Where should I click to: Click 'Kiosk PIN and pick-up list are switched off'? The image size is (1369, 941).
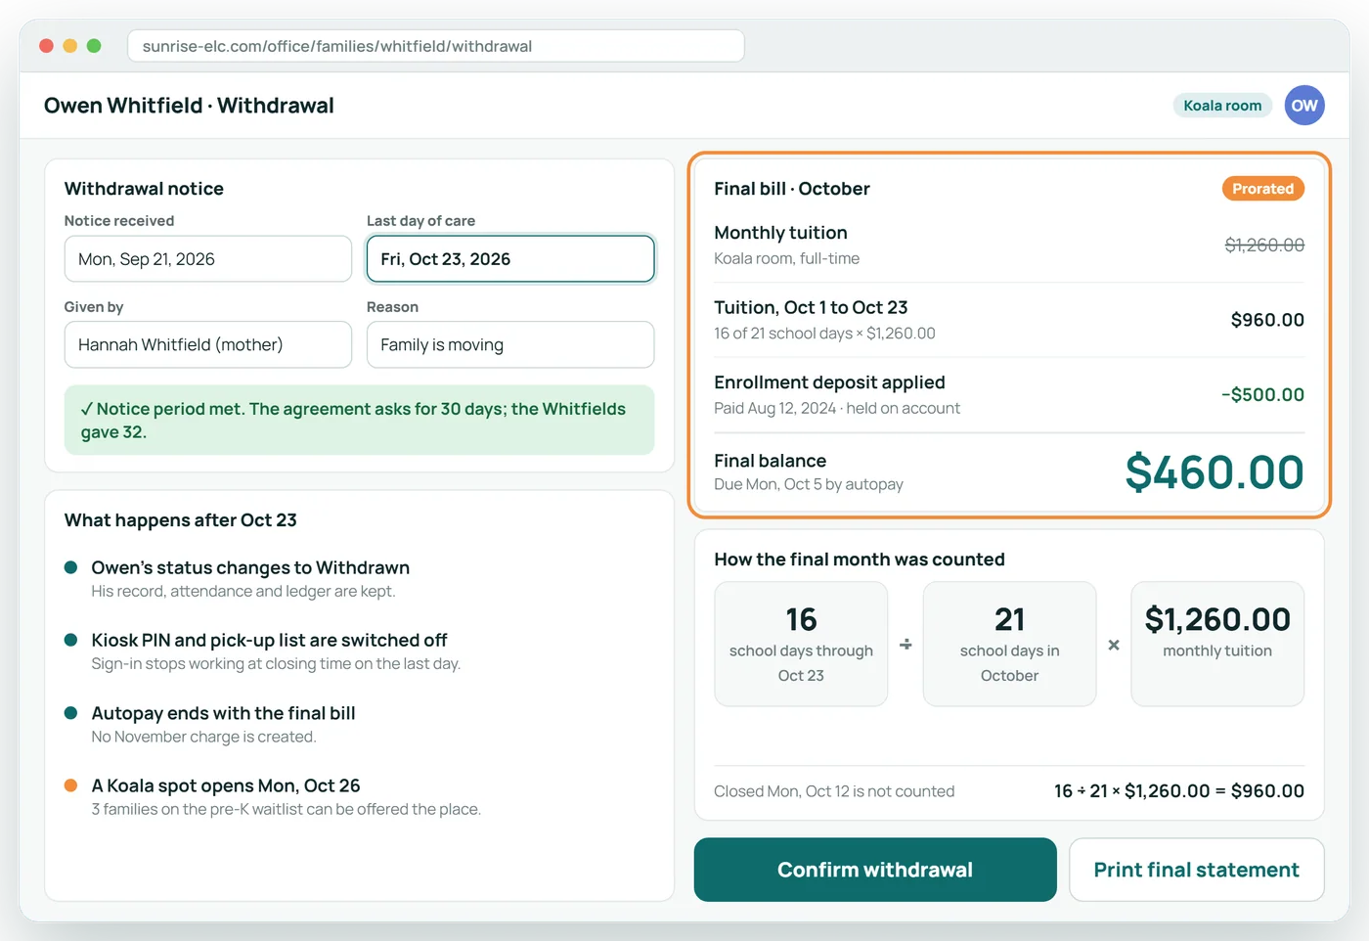pos(269,640)
